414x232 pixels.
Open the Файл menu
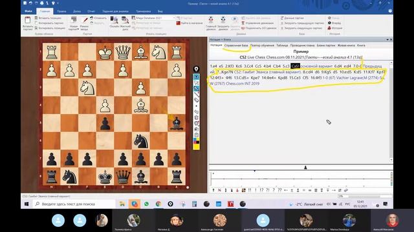(28, 12)
